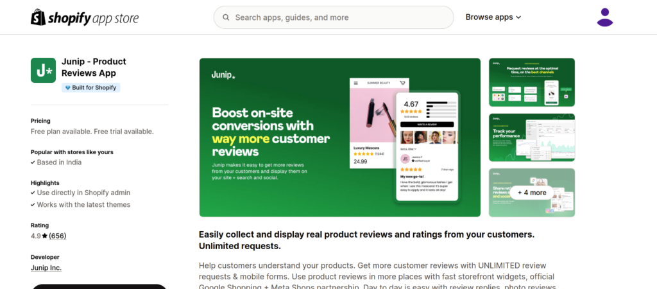Open the Request reviews at optimal time thumbnail

pos(532,82)
